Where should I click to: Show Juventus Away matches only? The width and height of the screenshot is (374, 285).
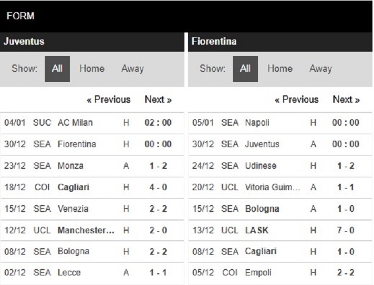point(133,69)
